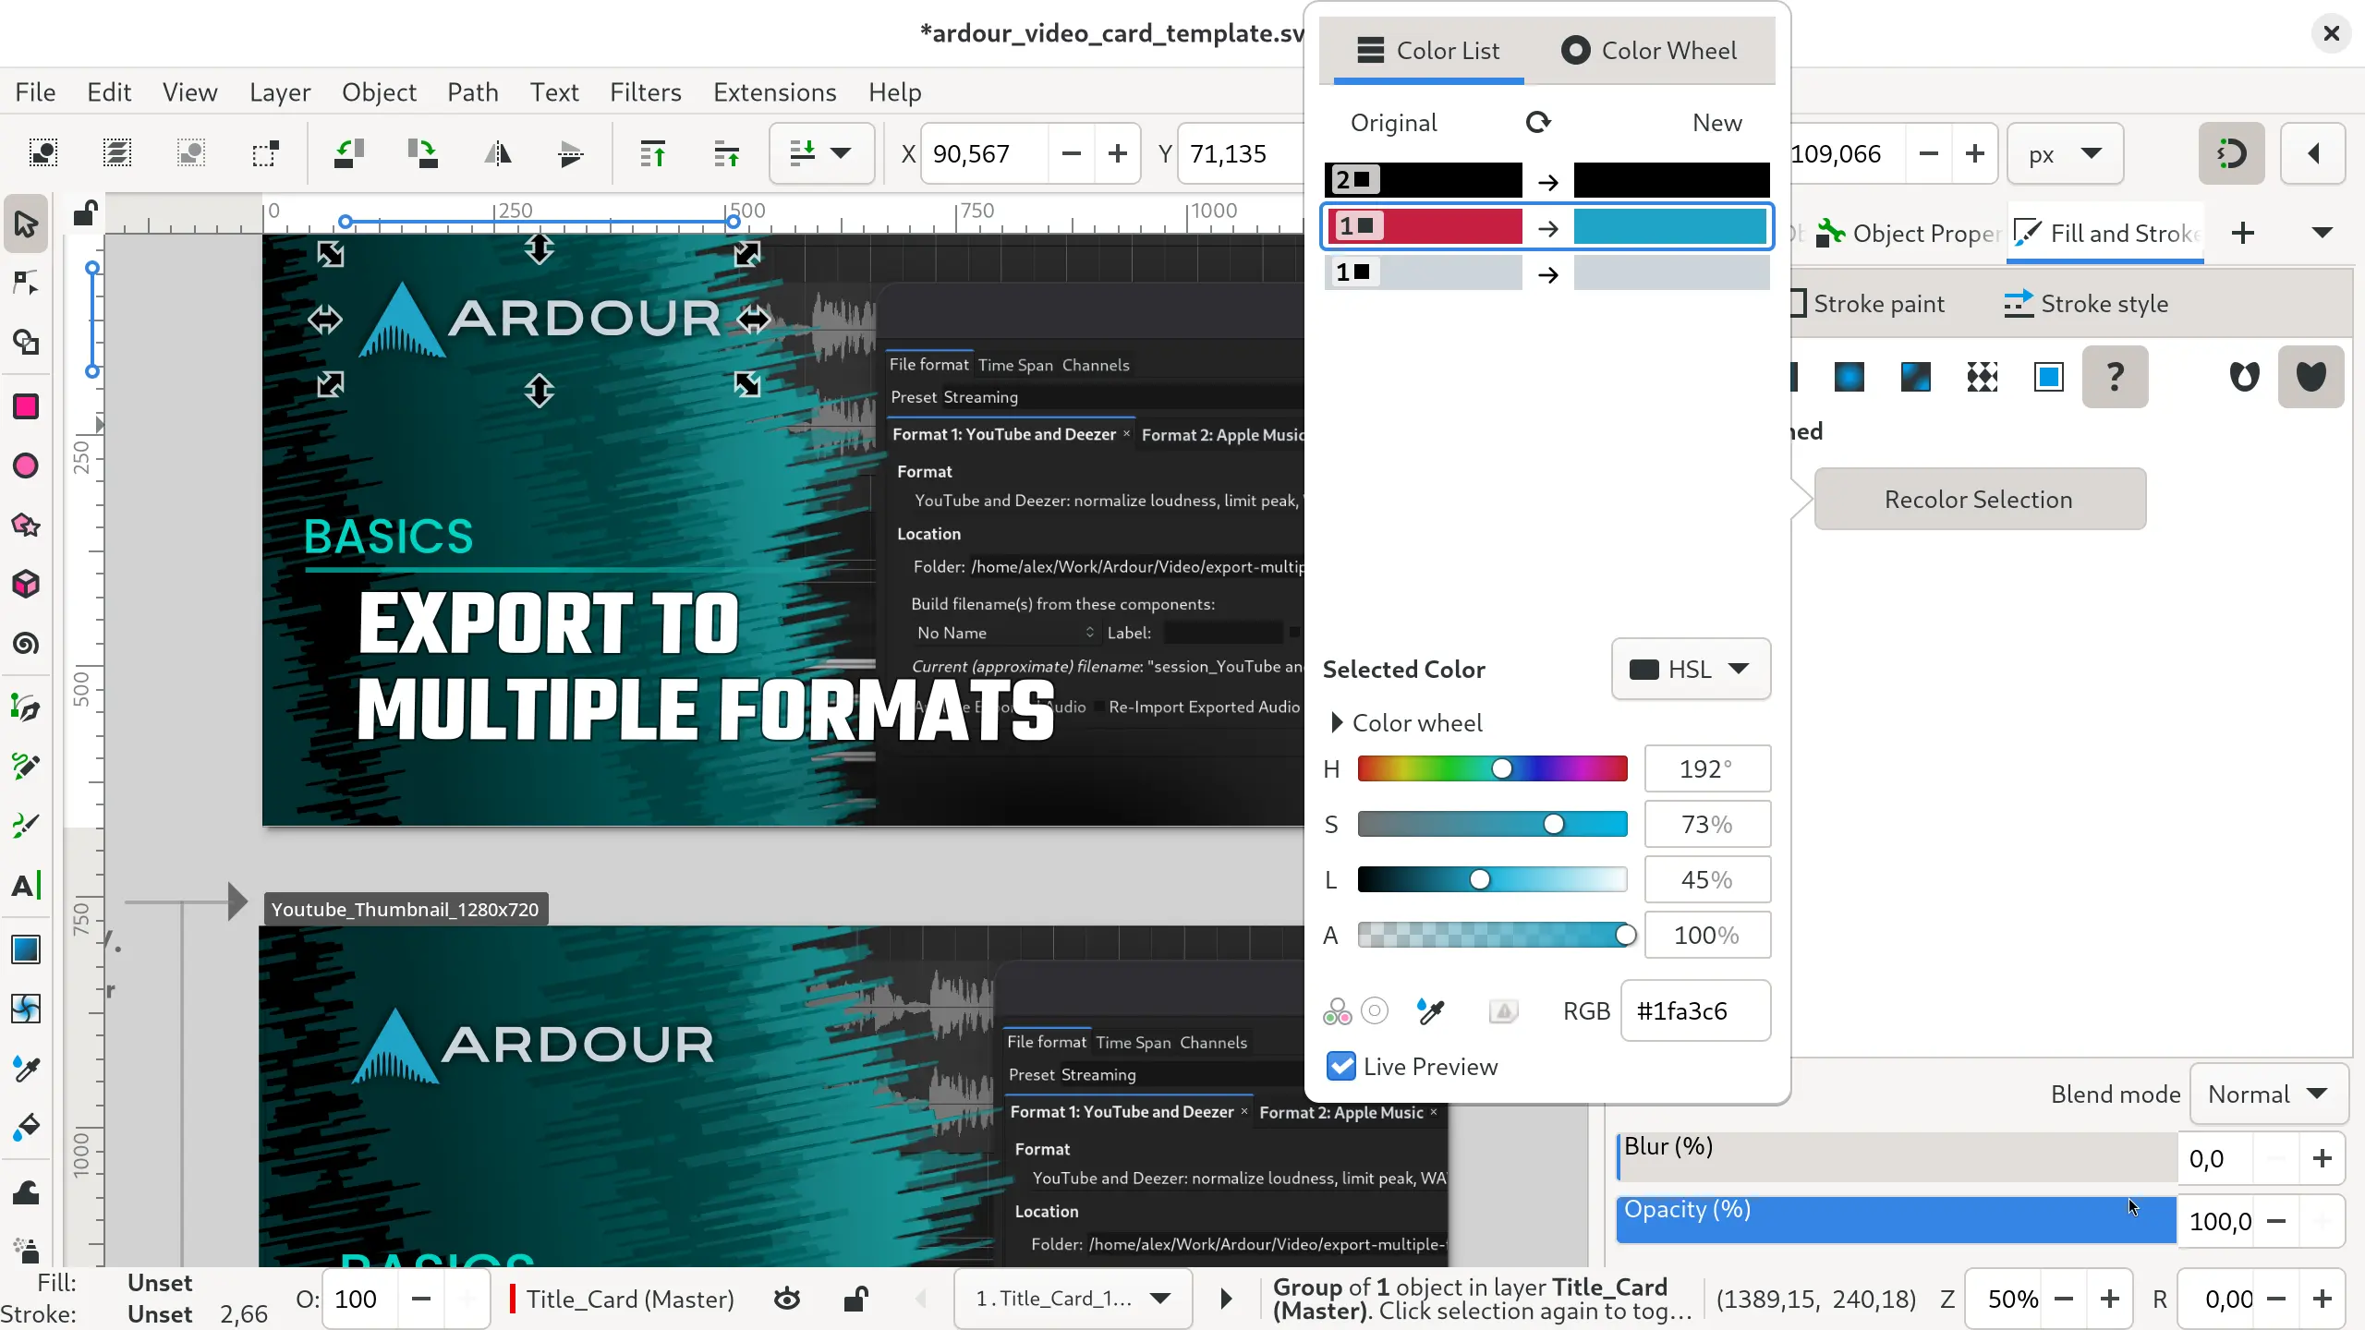The height and width of the screenshot is (1330, 2365).
Task: Open the HSL color mode dropdown
Action: click(1691, 670)
